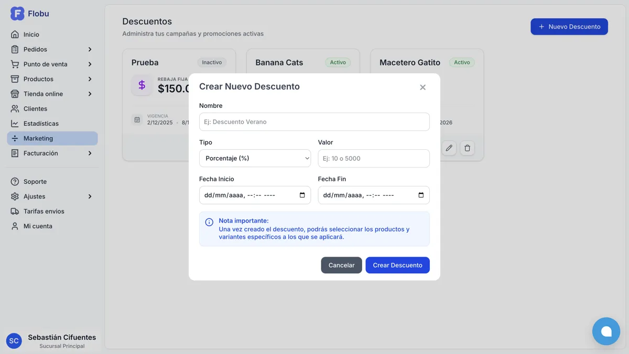Click the Flobu logo icon

click(x=17, y=14)
